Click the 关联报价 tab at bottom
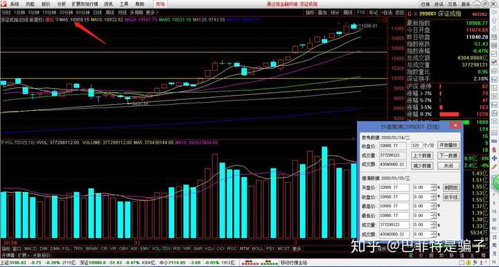 pos(42,255)
